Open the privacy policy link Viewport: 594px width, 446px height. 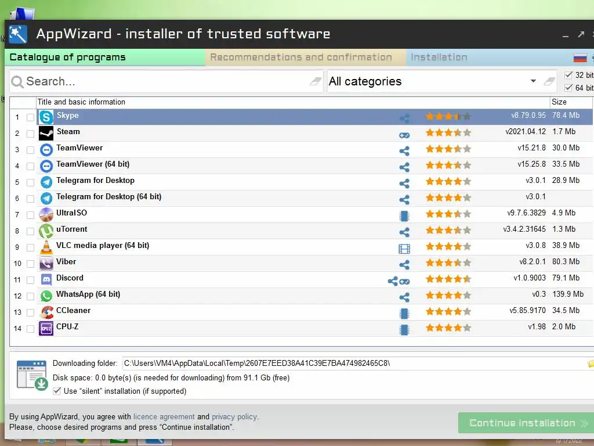[234, 416]
